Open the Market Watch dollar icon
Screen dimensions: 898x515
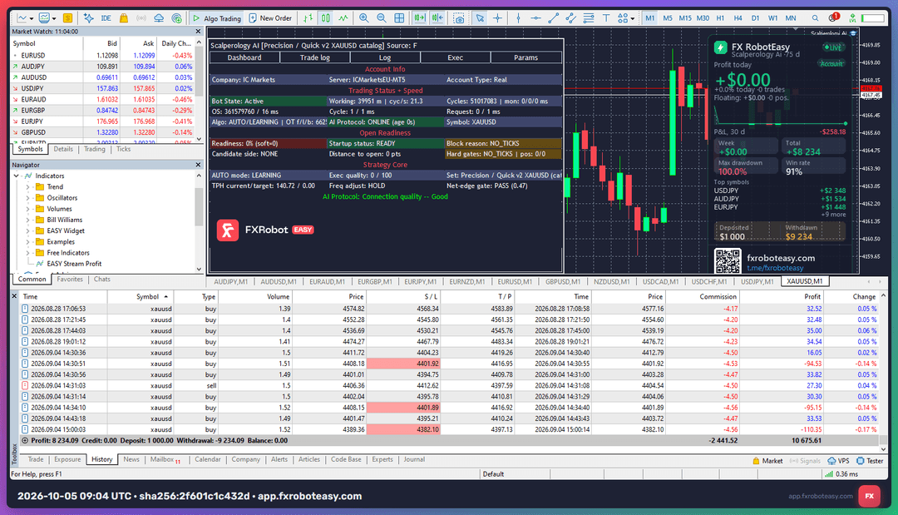click(x=67, y=17)
